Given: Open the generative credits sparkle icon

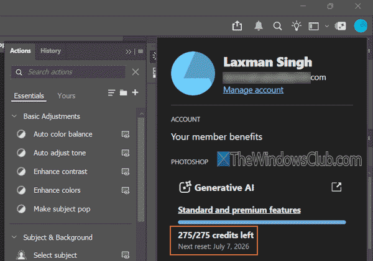Looking at the screenshot, I should pyautogui.click(x=341, y=26).
